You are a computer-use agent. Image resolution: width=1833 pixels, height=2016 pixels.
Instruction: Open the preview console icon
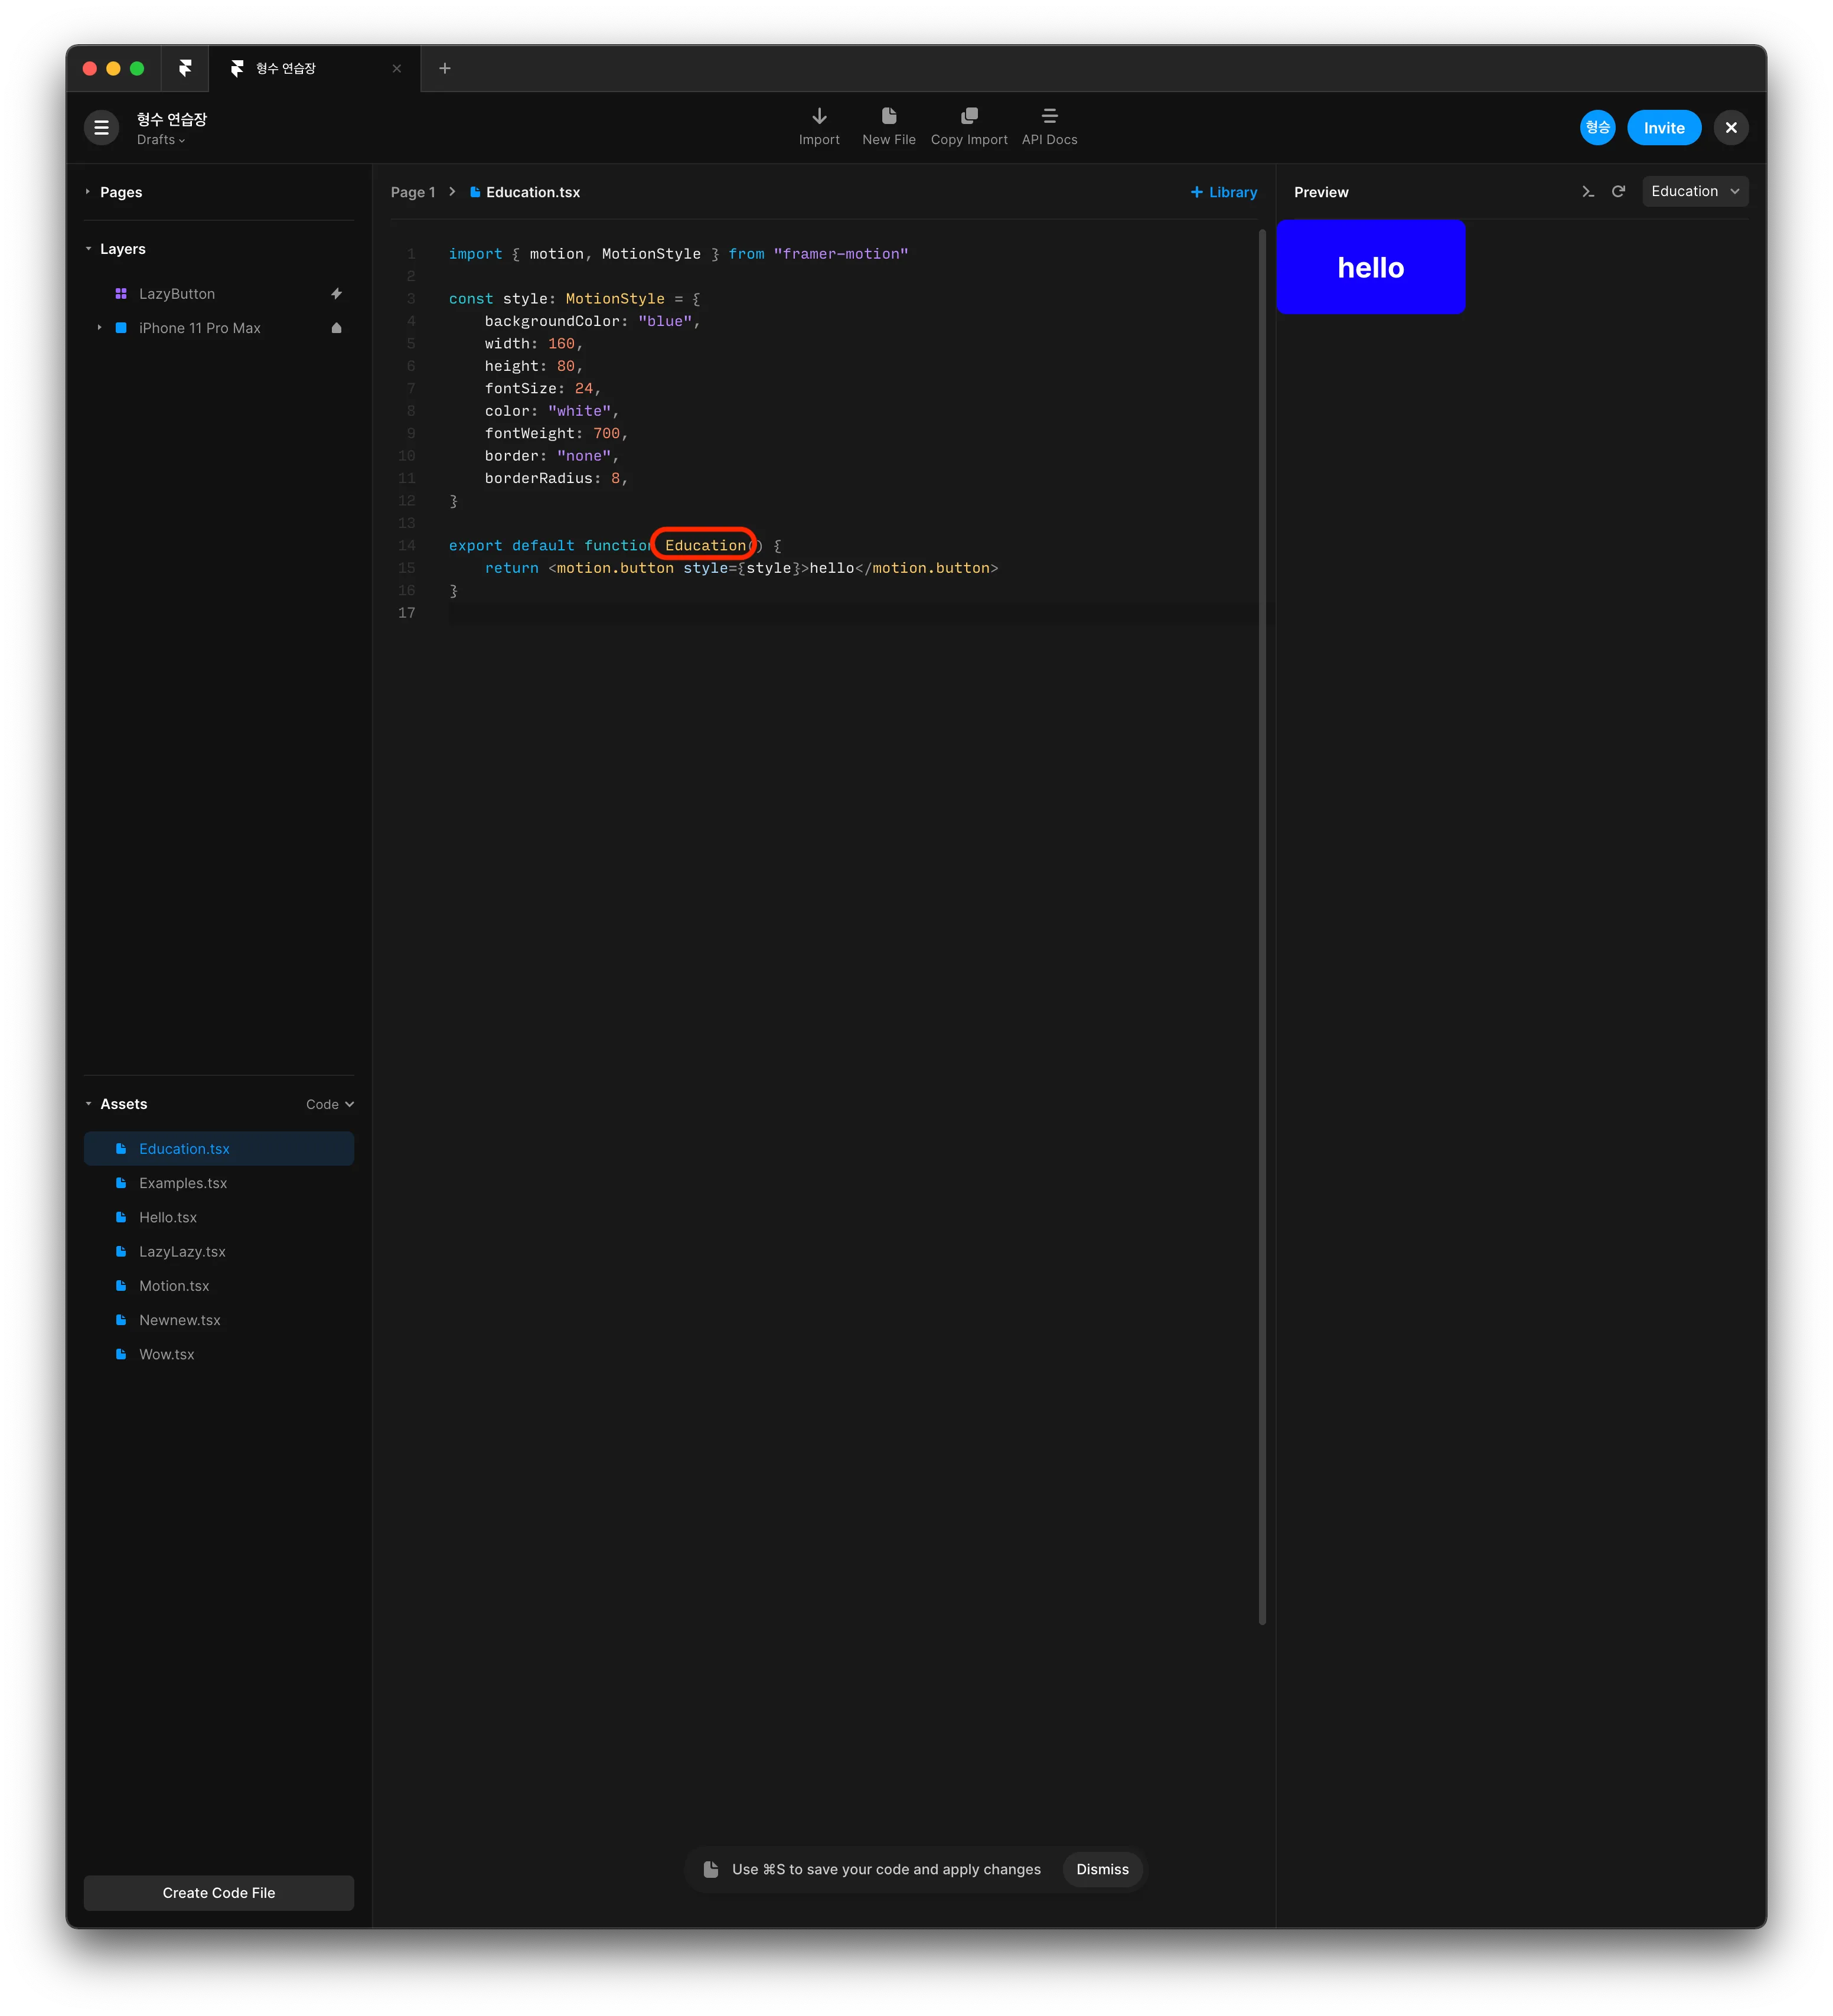1588,191
